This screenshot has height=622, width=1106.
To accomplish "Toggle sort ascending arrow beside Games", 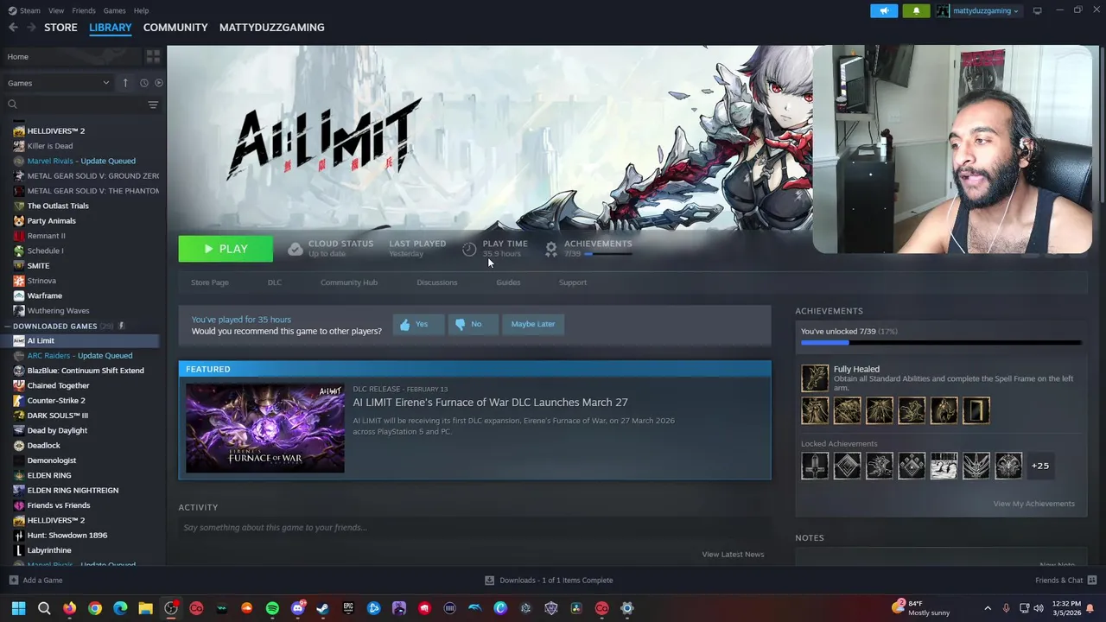I will [x=125, y=83].
